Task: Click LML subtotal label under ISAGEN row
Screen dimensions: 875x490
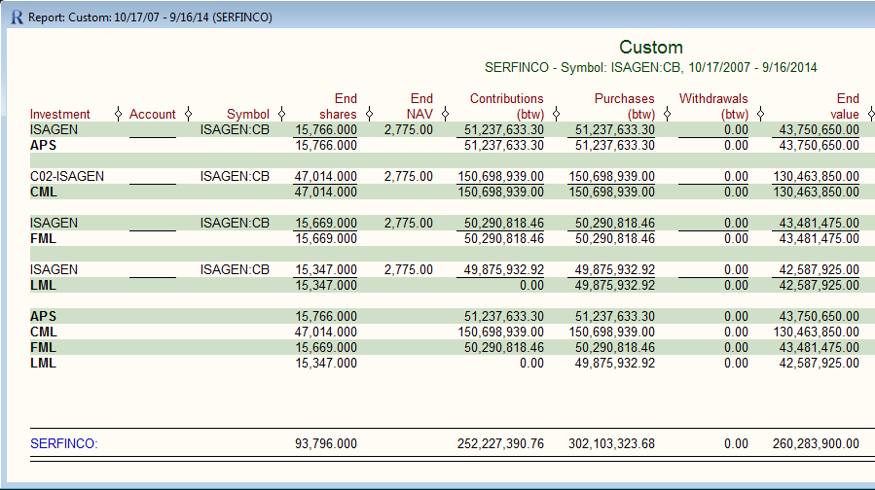Action: point(43,286)
